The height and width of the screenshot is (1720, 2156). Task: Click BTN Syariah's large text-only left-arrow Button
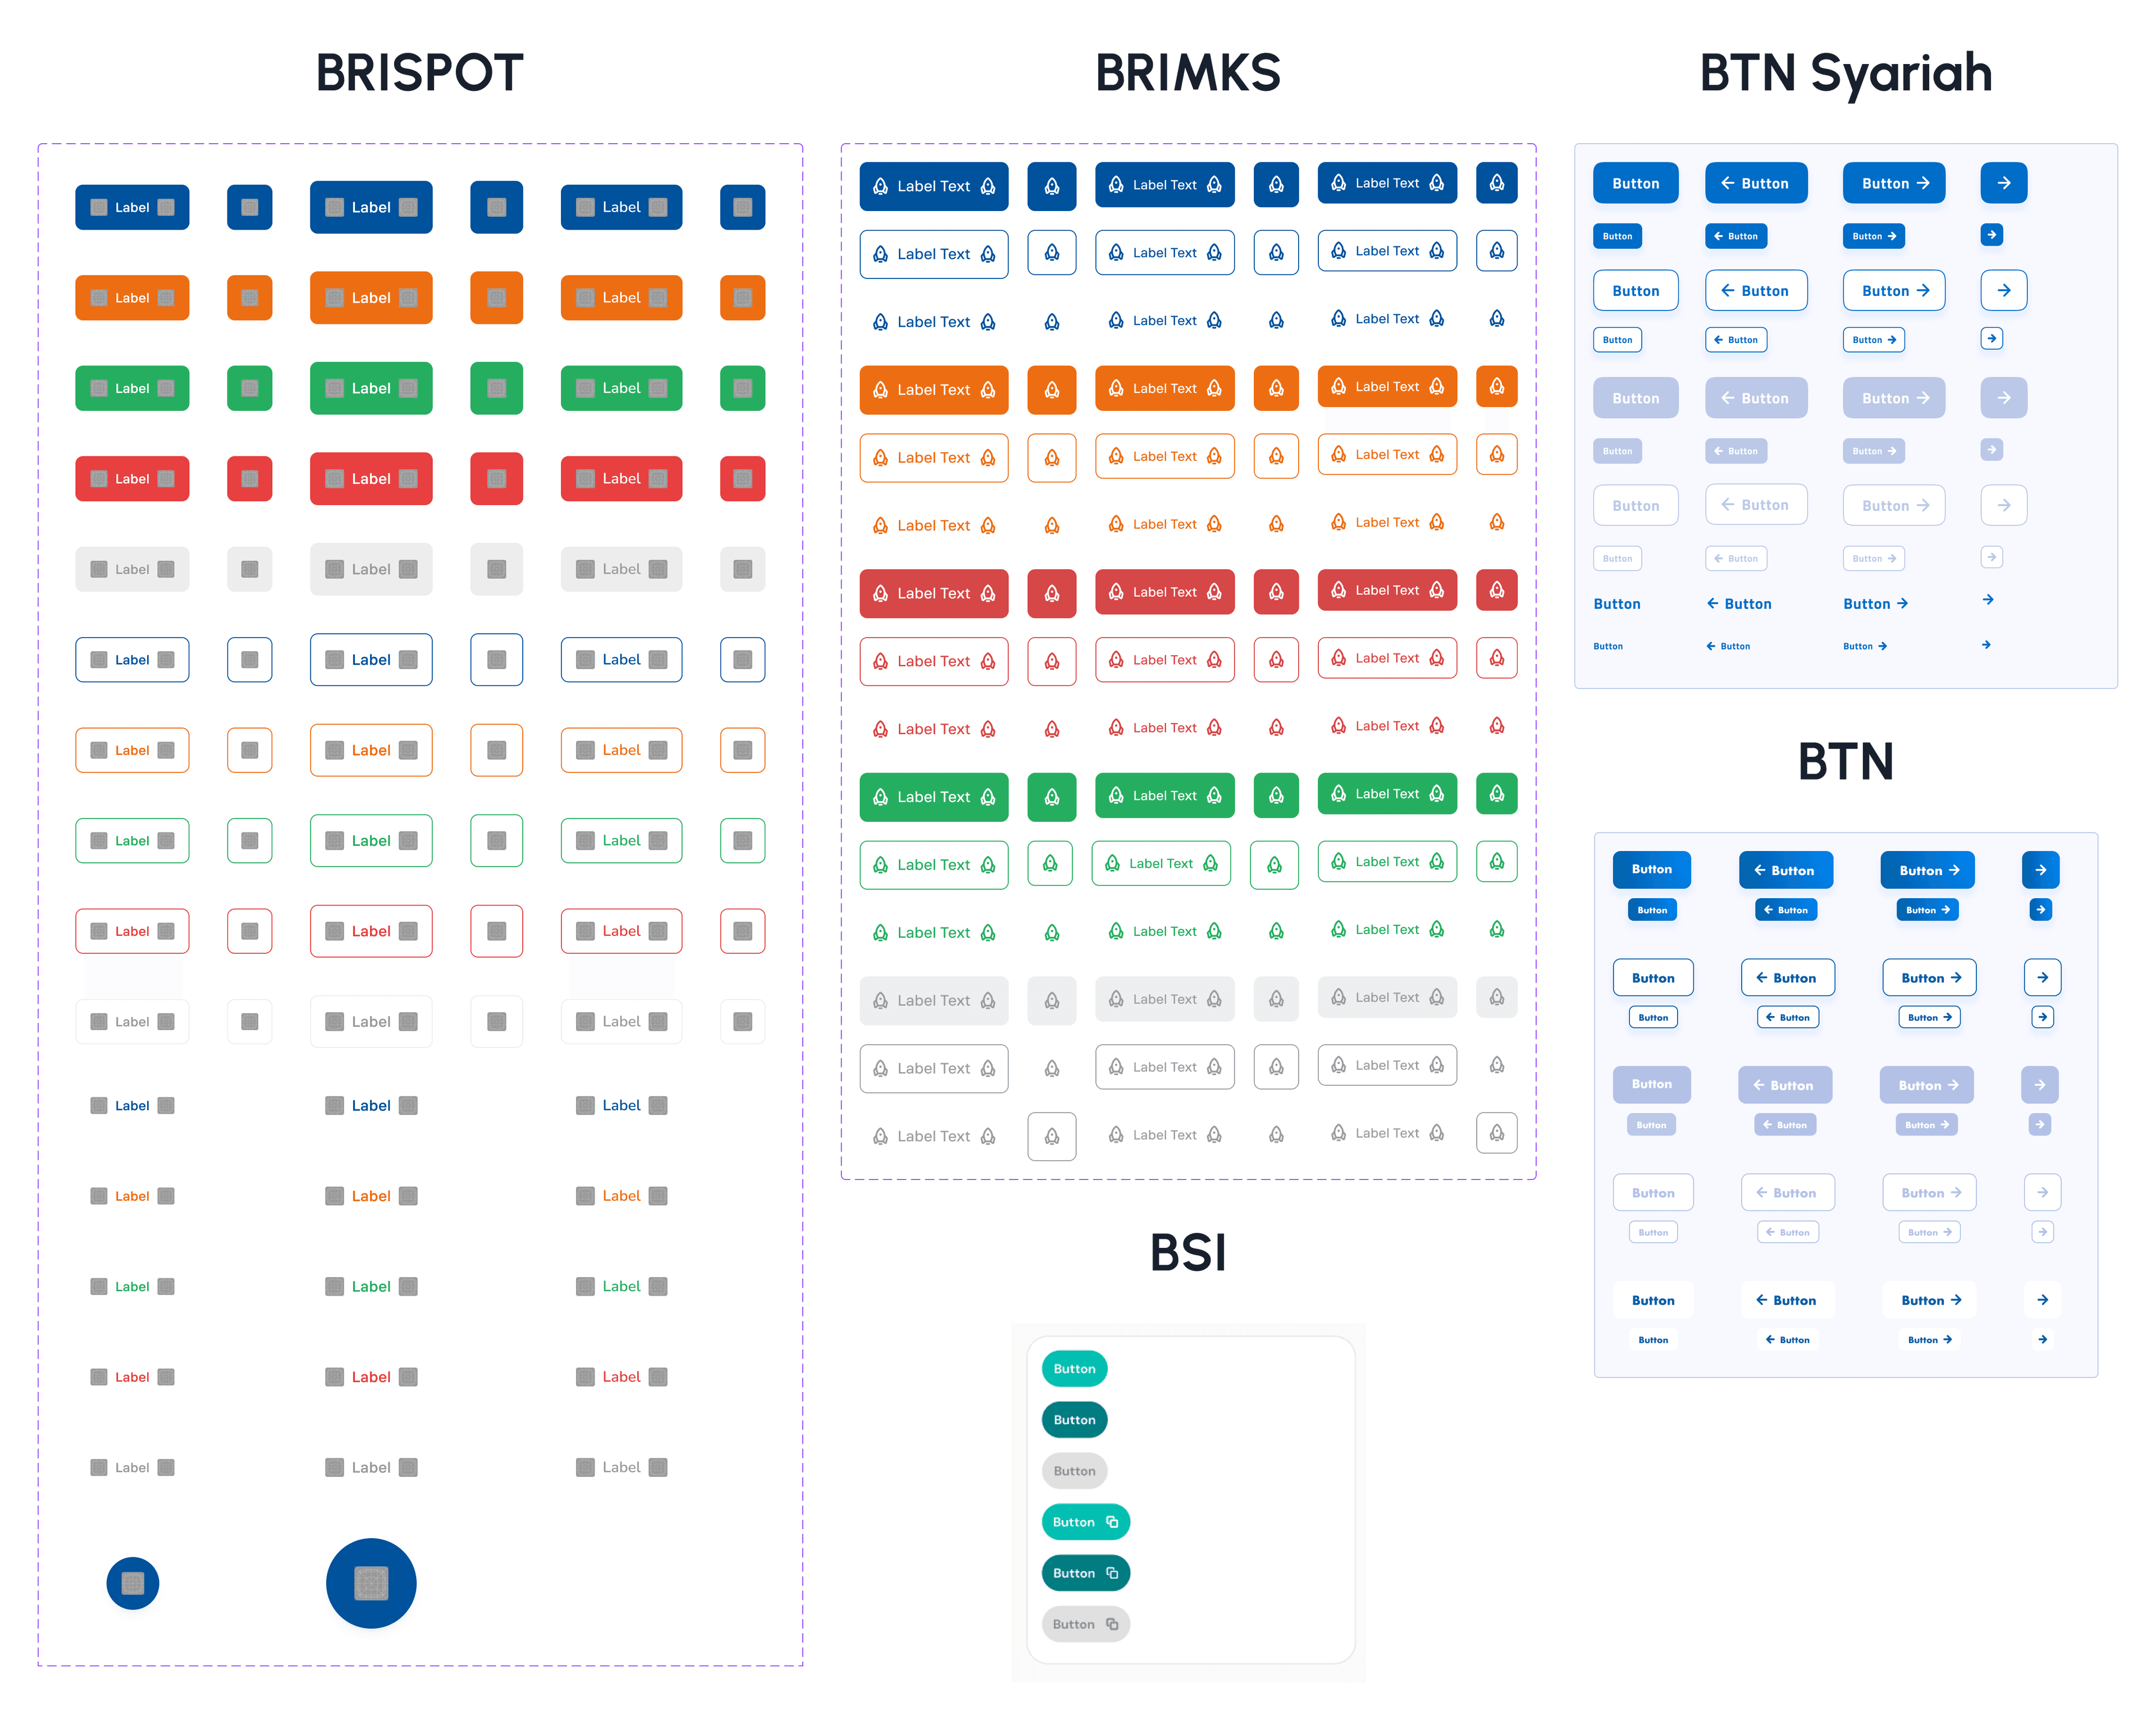coord(1738,603)
